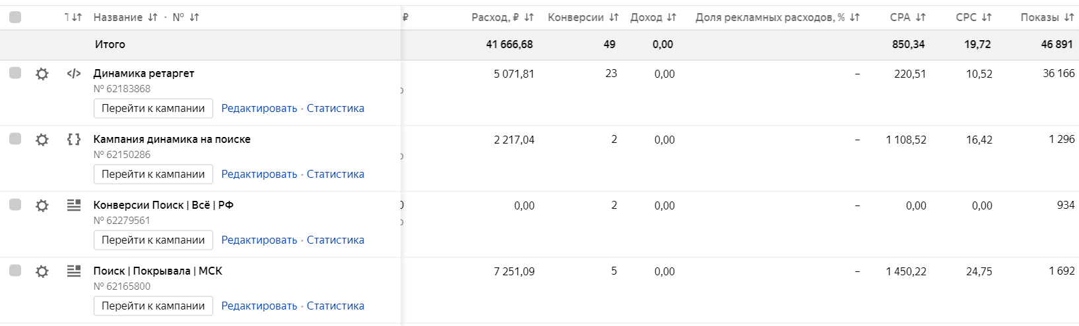The image size is (1079, 326).
Task: Click text-ad type icon of Конверсии Поиск
Action: tap(74, 205)
